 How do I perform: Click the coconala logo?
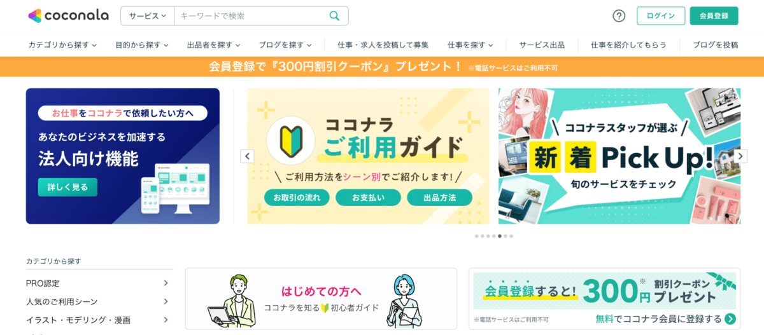68,16
